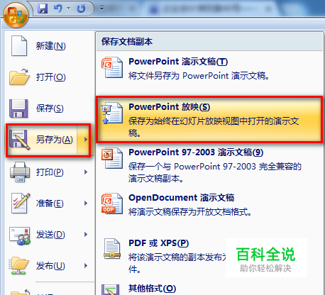This screenshot has width=325, height=295.
Task: Click the Send envelope people icon
Action: [20, 235]
